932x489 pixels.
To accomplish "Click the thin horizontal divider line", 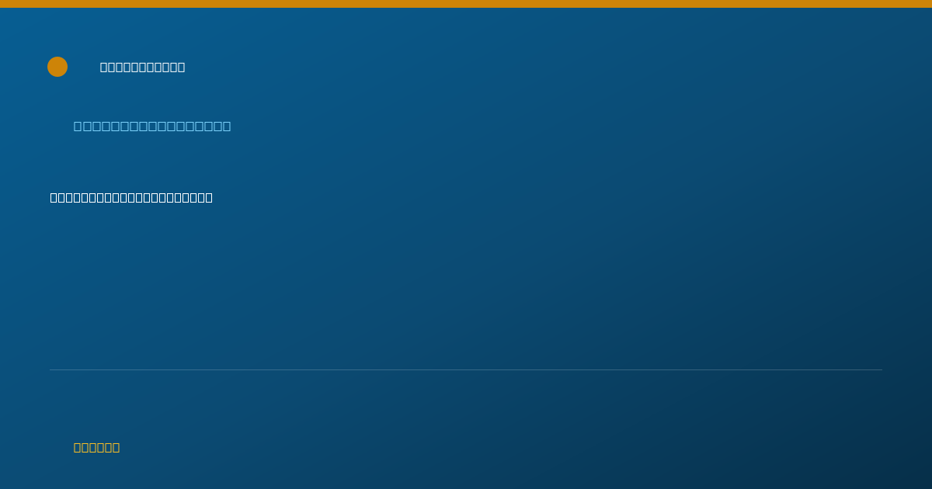I will 466,369.
